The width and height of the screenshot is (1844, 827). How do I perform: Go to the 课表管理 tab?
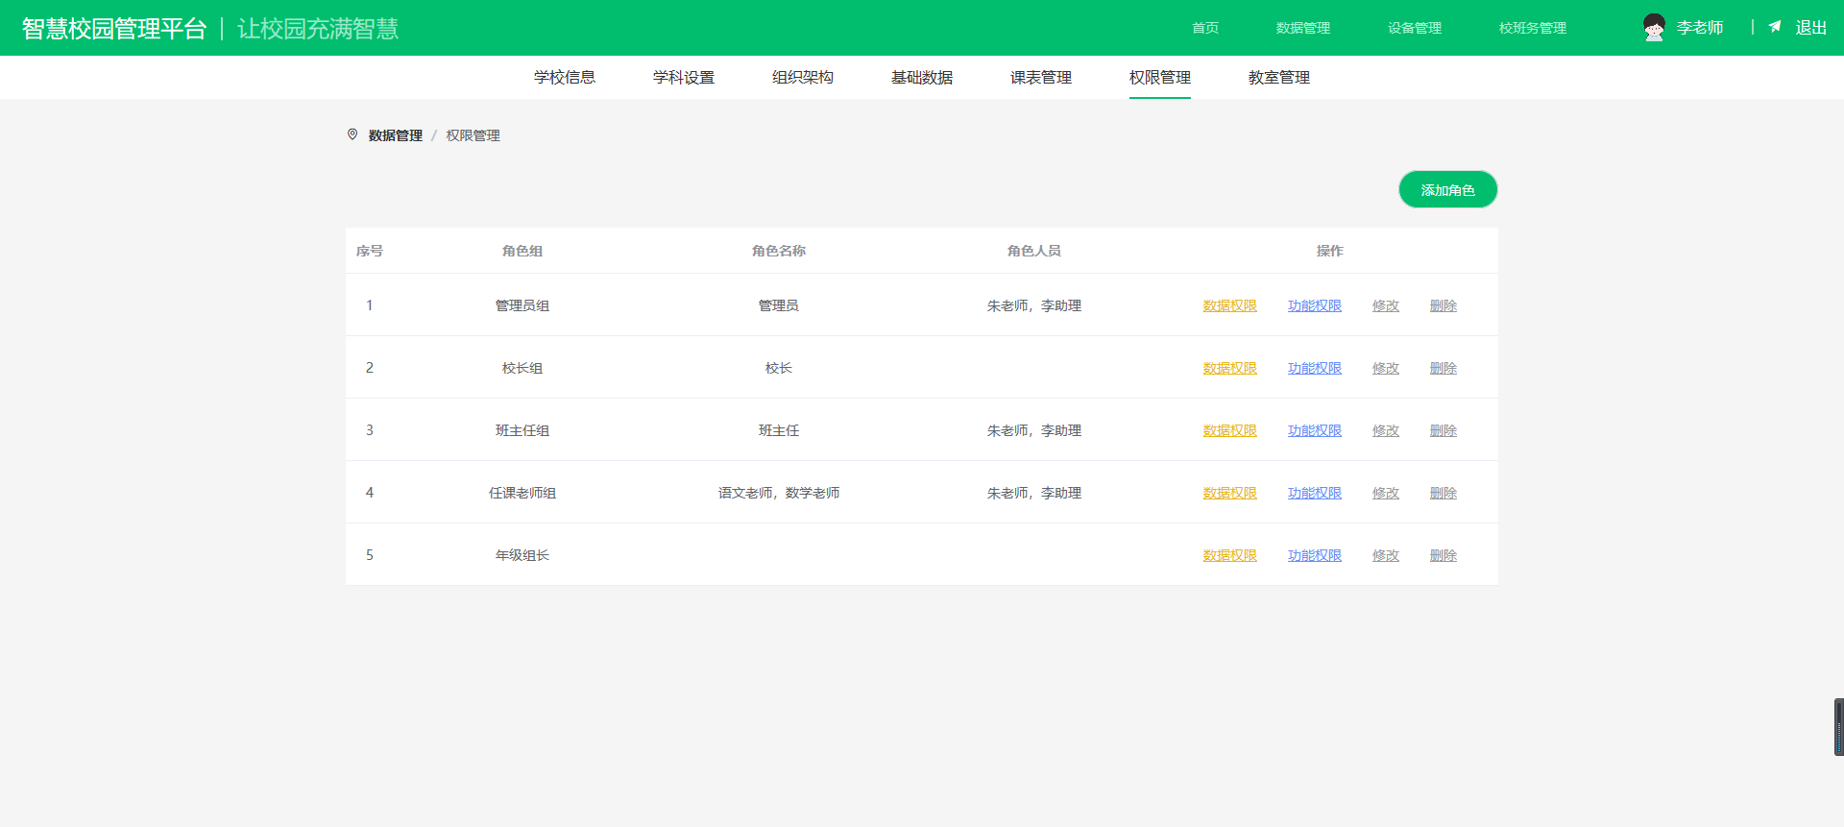click(x=1040, y=77)
